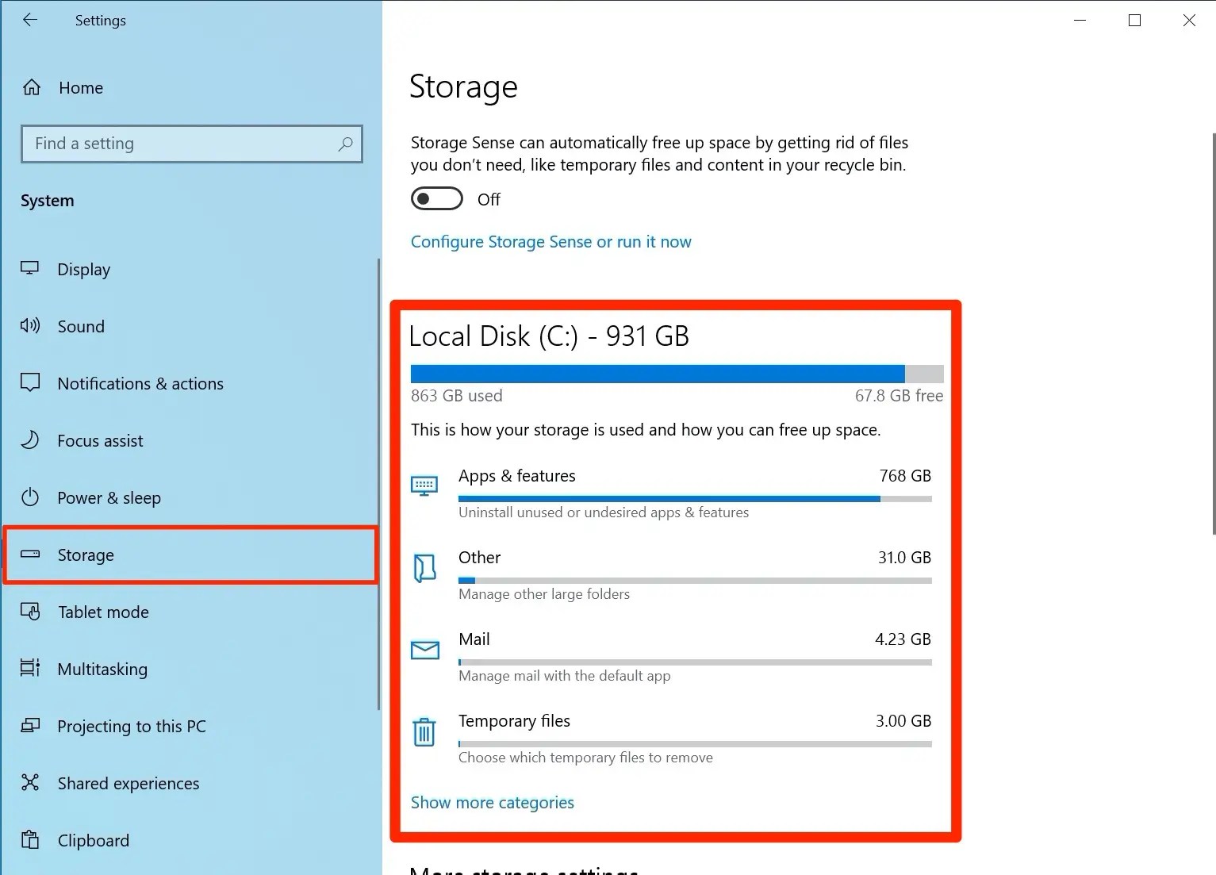This screenshot has width=1216, height=875.
Task: Click the Find a setting search box
Action: point(182,144)
